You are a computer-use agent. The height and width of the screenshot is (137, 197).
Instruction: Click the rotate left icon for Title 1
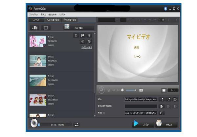(82, 42)
